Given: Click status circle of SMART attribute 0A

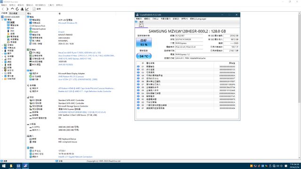Looking at the screenshot, I should (x=138, y=93).
